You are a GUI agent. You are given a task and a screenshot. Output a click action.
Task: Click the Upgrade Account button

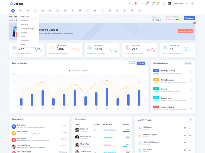(185, 31)
